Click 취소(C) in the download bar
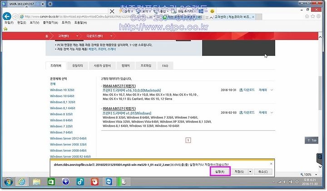 click(x=263, y=172)
